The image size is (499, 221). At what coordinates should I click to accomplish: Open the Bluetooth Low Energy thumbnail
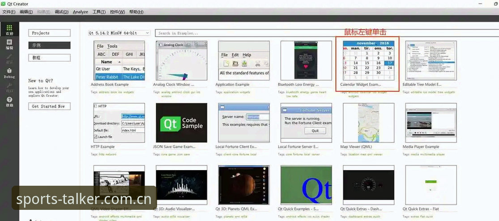click(x=306, y=60)
